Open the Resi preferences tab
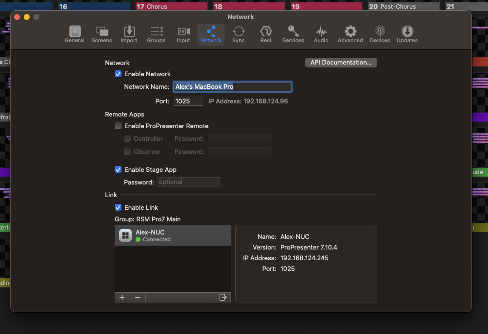This screenshot has height=334, width=488. point(266,34)
